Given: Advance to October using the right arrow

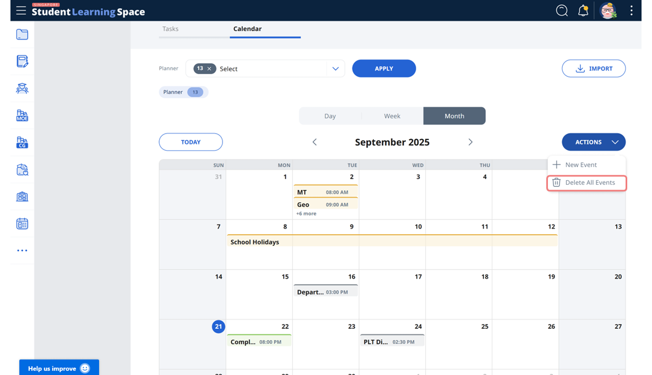Looking at the screenshot, I should click(x=470, y=142).
